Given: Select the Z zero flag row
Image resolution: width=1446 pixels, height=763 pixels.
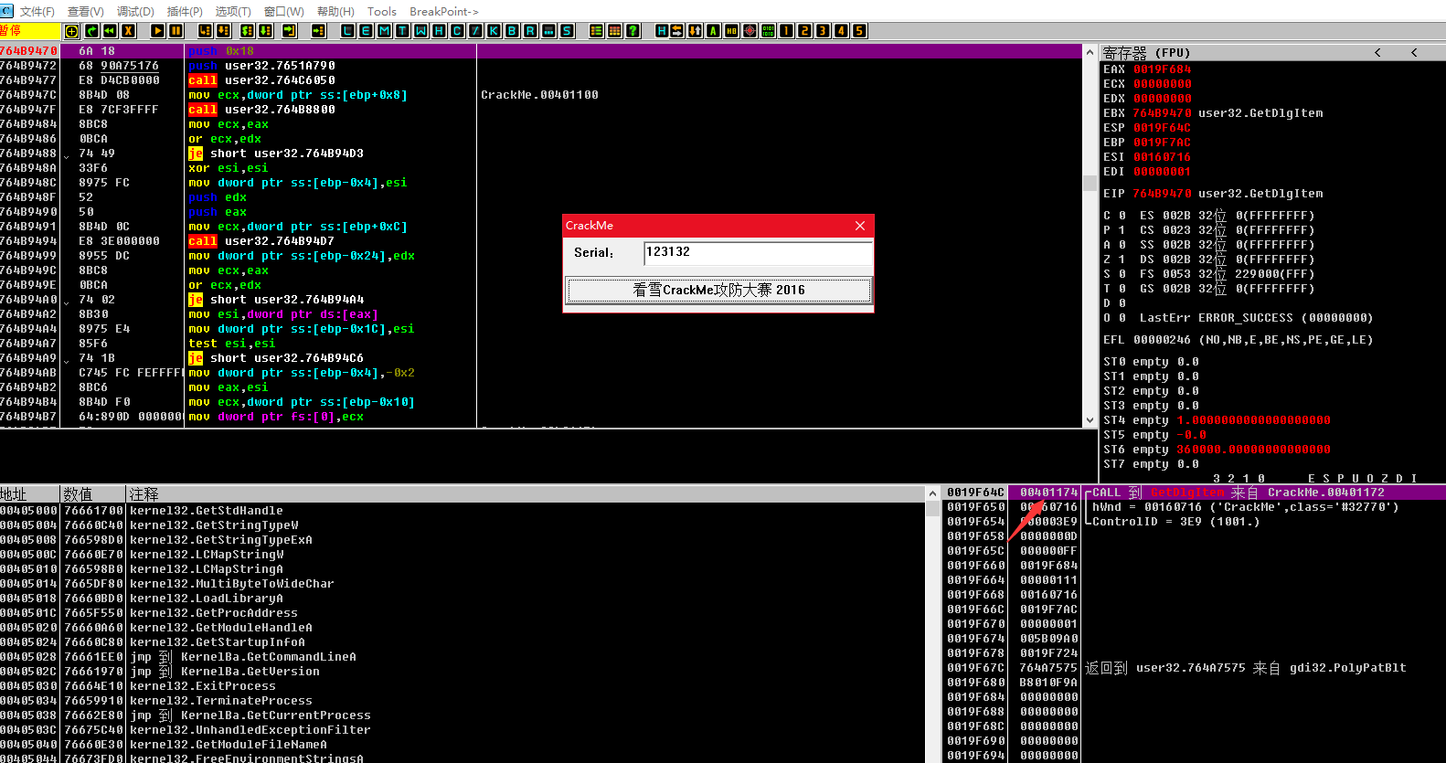Looking at the screenshot, I should (1208, 260).
